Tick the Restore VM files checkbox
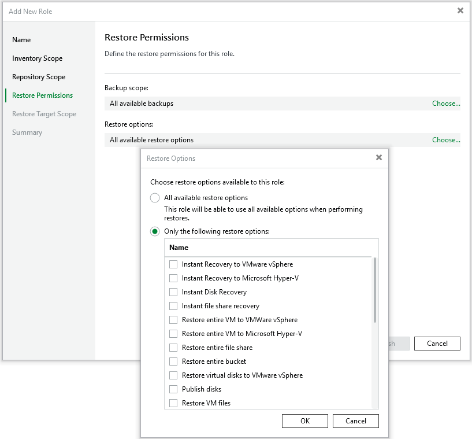The height and width of the screenshot is (439, 472). [173, 403]
